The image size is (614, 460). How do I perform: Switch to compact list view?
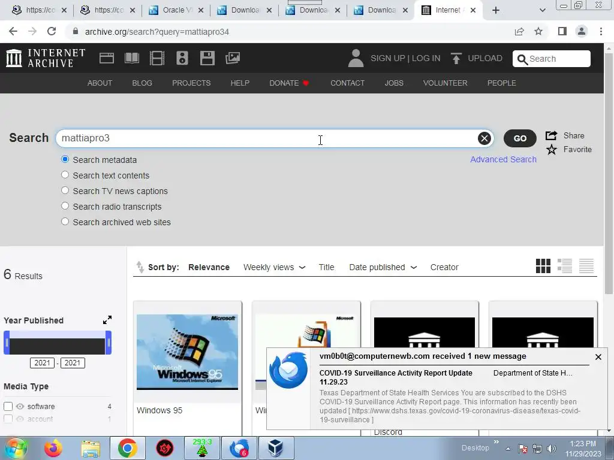pyautogui.click(x=586, y=266)
